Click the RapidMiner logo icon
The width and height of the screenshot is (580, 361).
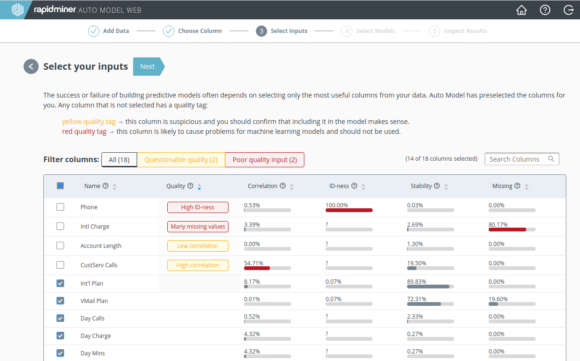click(x=18, y=10)
